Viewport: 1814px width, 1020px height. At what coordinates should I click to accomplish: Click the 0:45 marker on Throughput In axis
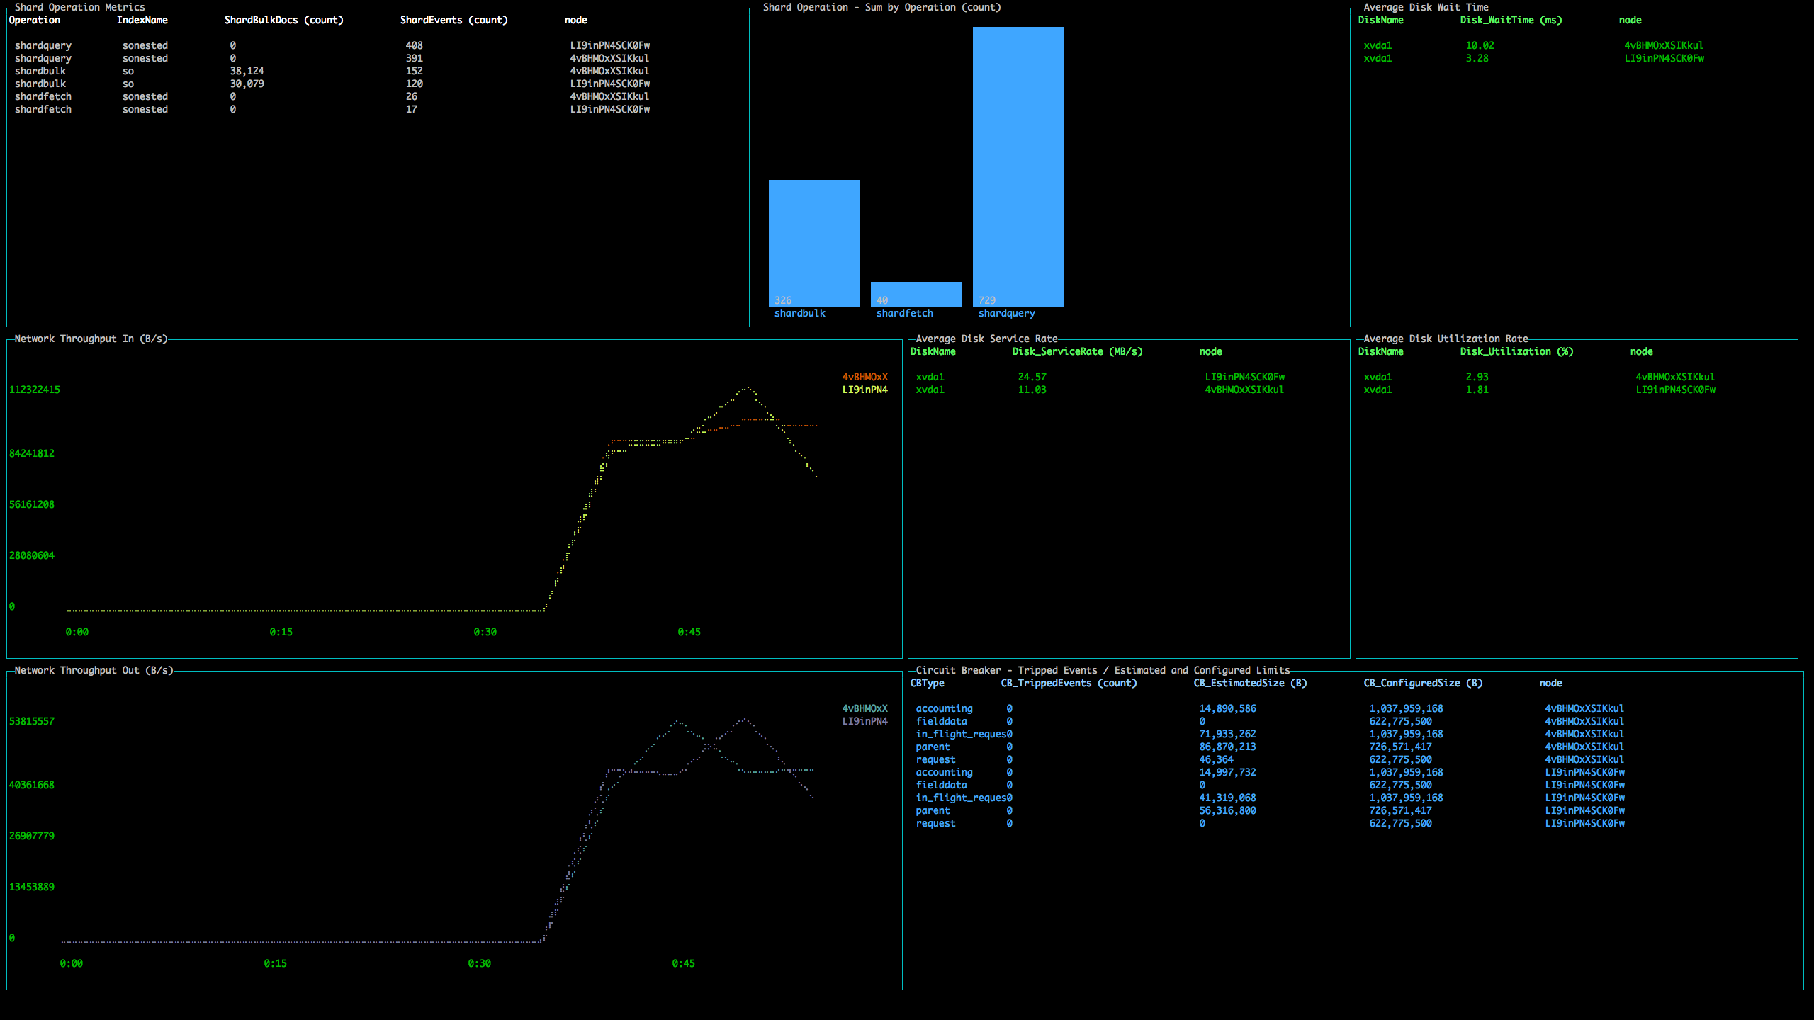[x=689, y=632]
